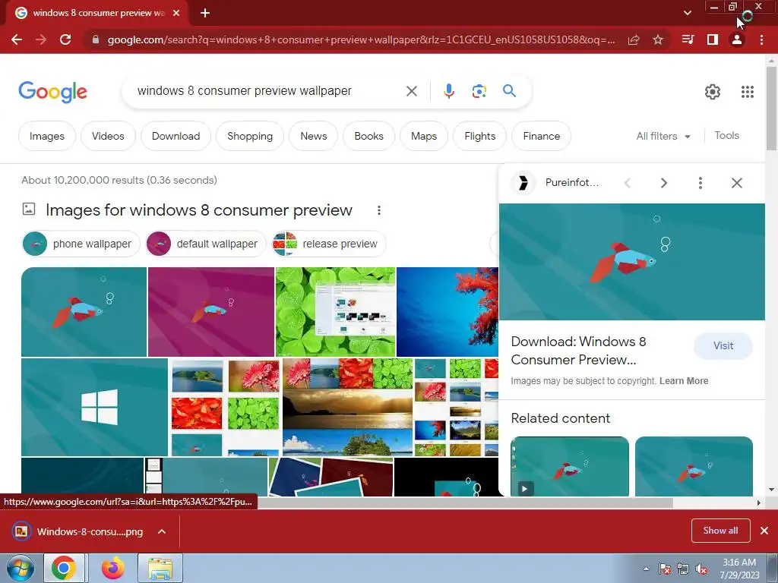The width and height of the screenshot is (778, 583).
Task: Open the green clover screenshot thumbnail
Action: 335,312
